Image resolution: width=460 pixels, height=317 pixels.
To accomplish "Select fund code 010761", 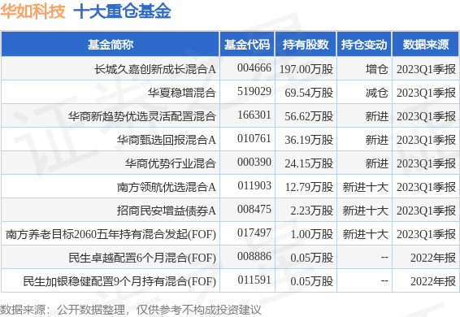I will coord(254,138).
